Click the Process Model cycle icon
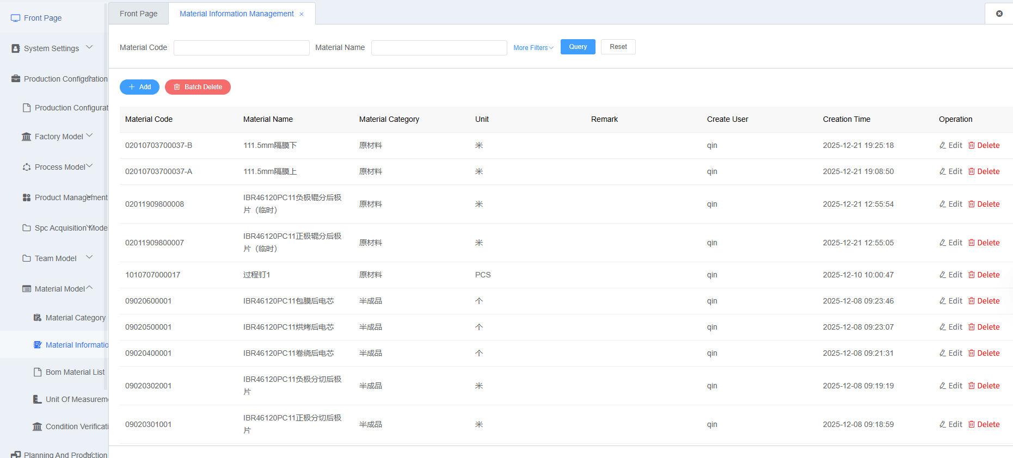 [26, 167]
